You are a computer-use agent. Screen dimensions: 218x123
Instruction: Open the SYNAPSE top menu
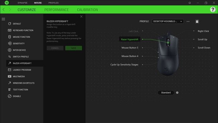point(22,3)
